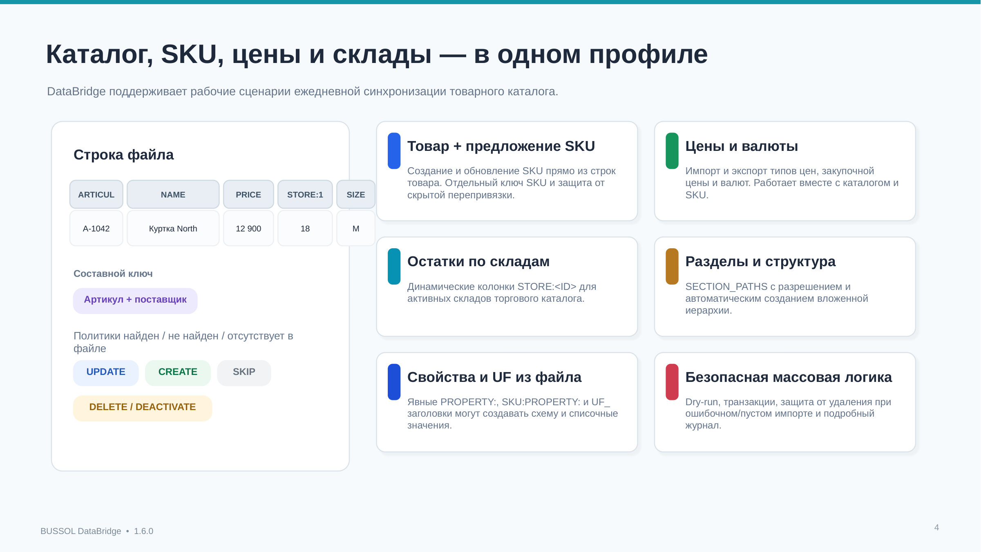Image resolution: width=981 pixels, height=552 pixels.
Task: Click page number 4 in the footer
Action: pos(936,527)
